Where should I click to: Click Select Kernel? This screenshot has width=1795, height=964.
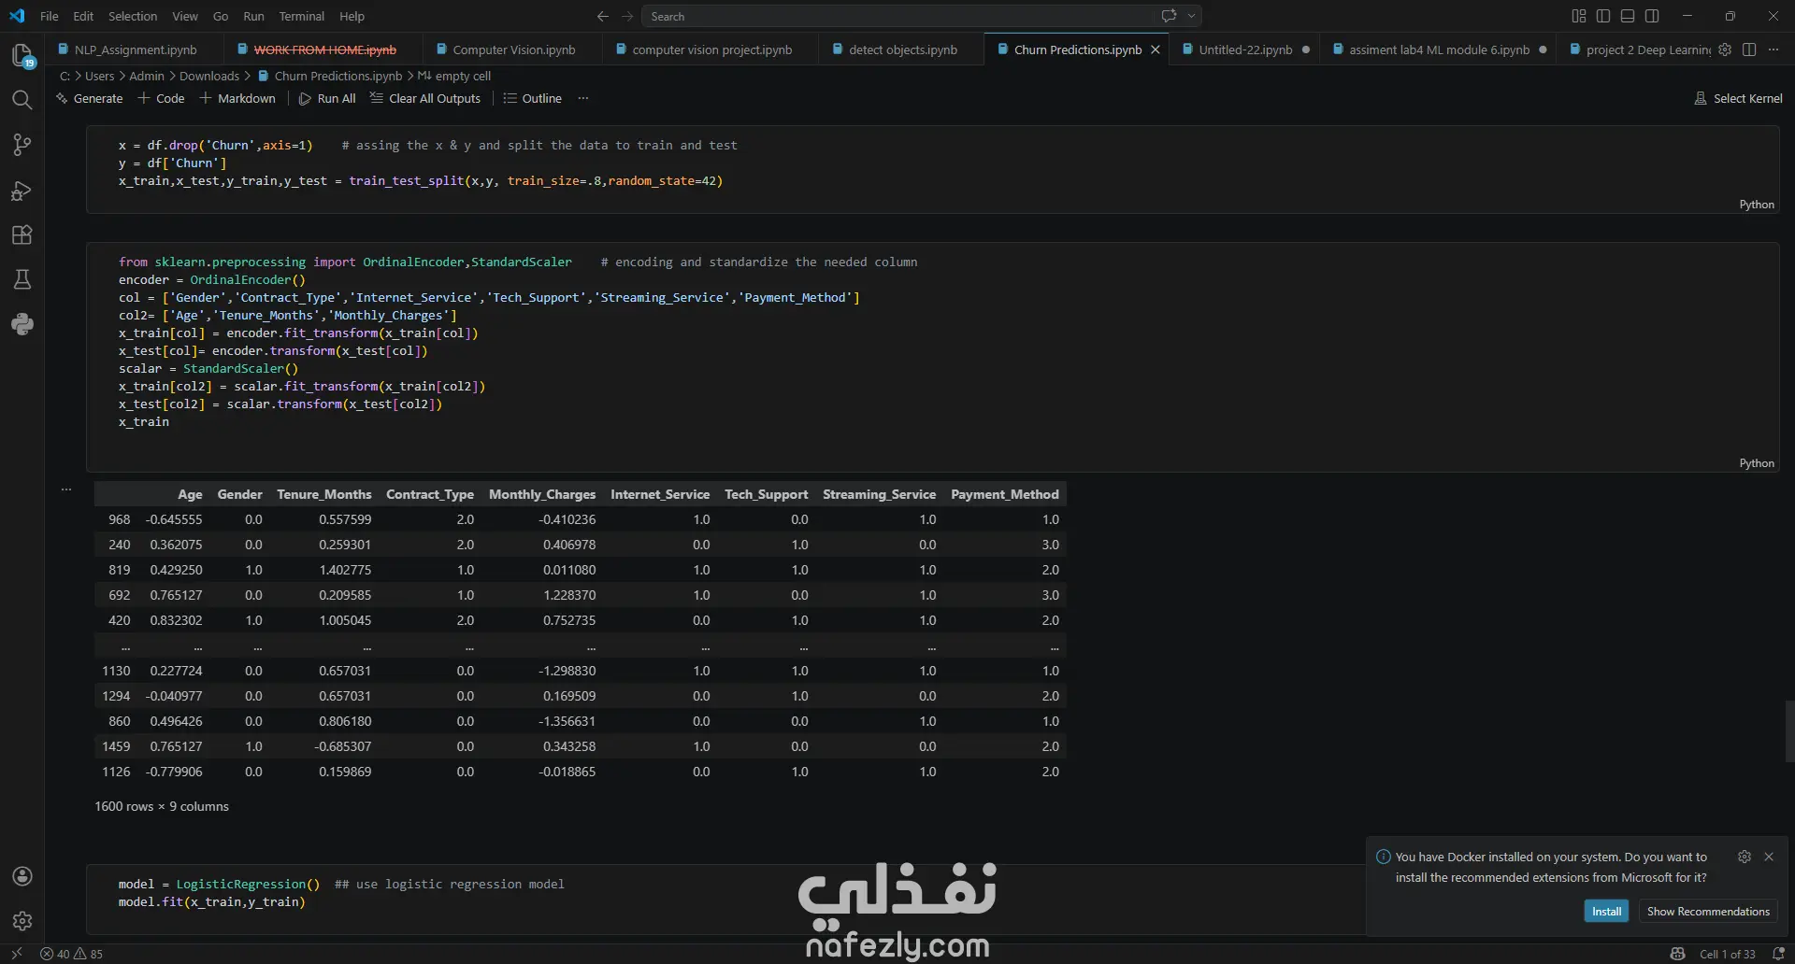[1739, 98]
